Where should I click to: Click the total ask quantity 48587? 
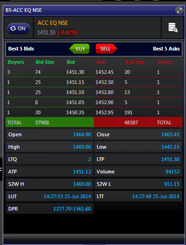coord(131,122)
